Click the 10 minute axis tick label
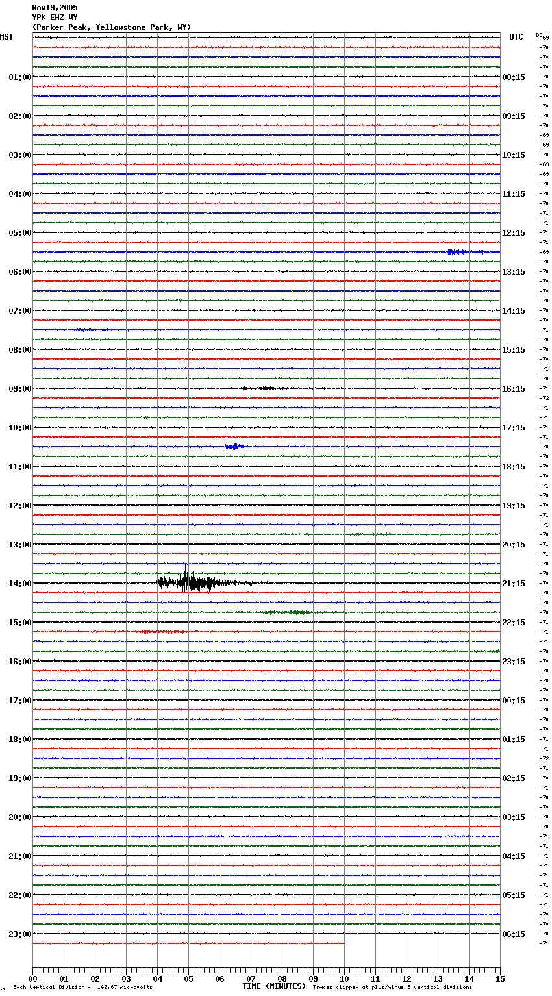Image resolution: width=552 pixels, height=996 pixels. coord(344,978)
